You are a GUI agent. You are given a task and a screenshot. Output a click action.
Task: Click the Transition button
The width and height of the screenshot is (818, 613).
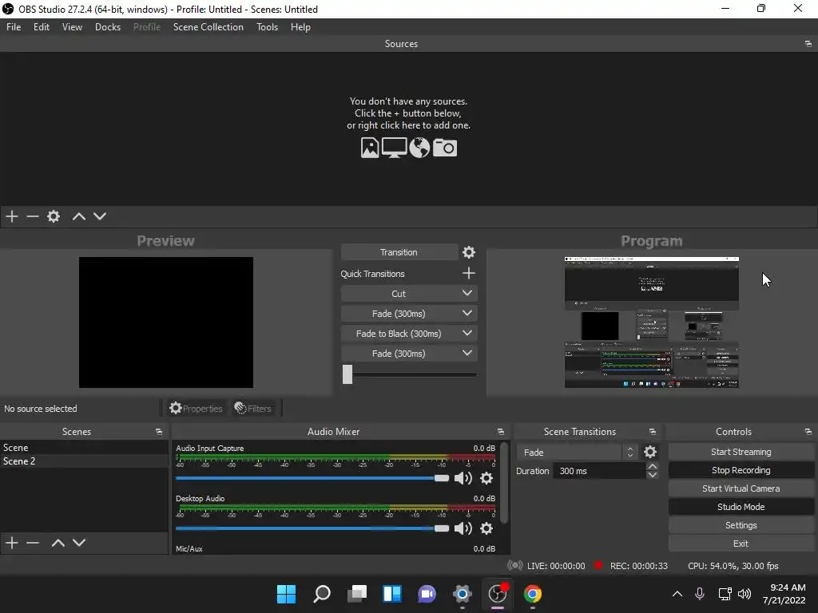[399, 252]
